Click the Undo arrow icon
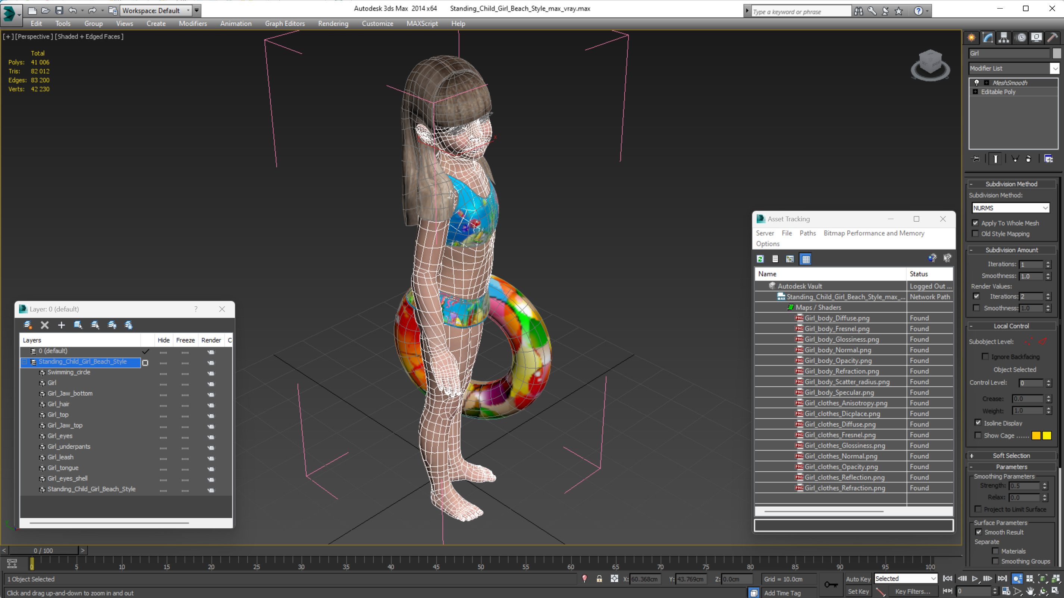The image size is (1064, 598). (72, 10)
